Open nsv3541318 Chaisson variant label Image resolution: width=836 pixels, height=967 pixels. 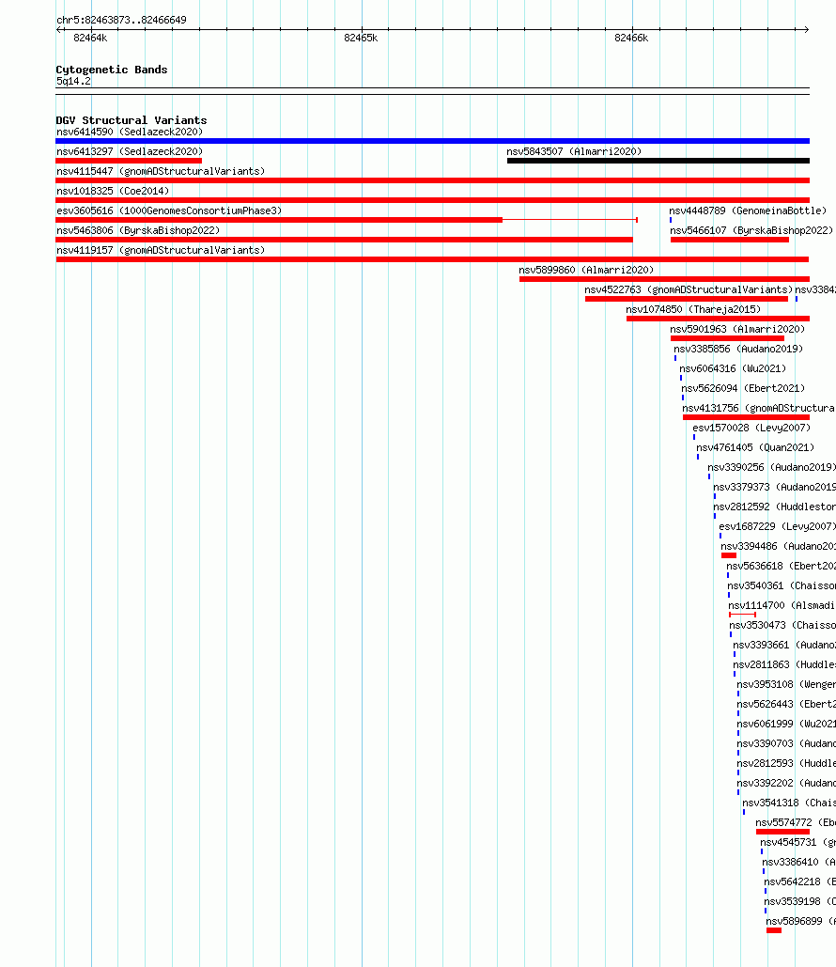789,803
